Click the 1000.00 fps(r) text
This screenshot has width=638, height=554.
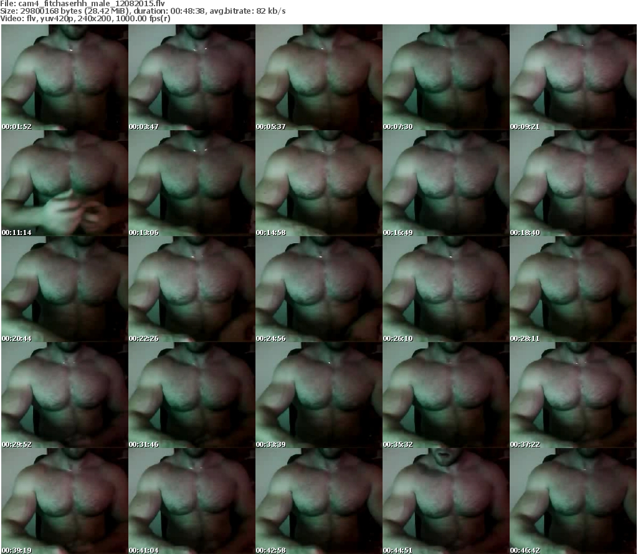coord(143,18)
